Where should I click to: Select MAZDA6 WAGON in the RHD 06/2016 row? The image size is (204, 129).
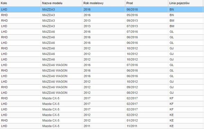pos(55,70)
